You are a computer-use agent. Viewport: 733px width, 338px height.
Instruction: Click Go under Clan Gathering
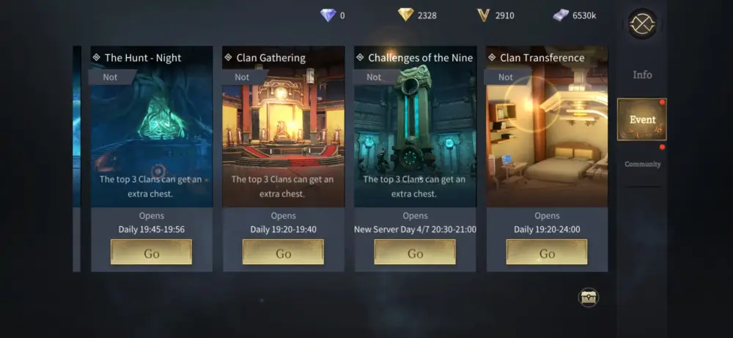[283, 252]
